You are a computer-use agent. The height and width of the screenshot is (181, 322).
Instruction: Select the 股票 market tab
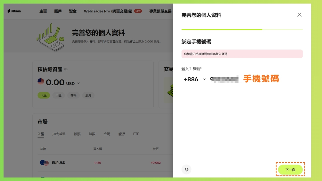click(77, 134)
